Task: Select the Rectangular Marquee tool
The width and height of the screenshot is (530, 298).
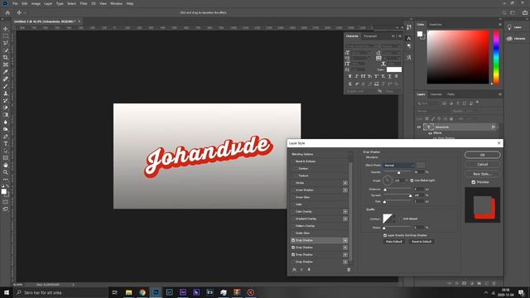Action: [x=6, y=36]
